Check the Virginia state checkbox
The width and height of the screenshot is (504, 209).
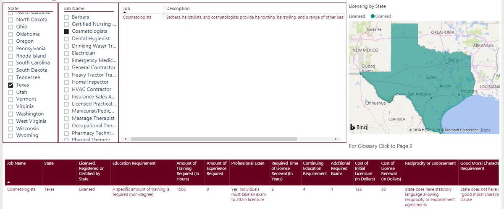(11, 107)
